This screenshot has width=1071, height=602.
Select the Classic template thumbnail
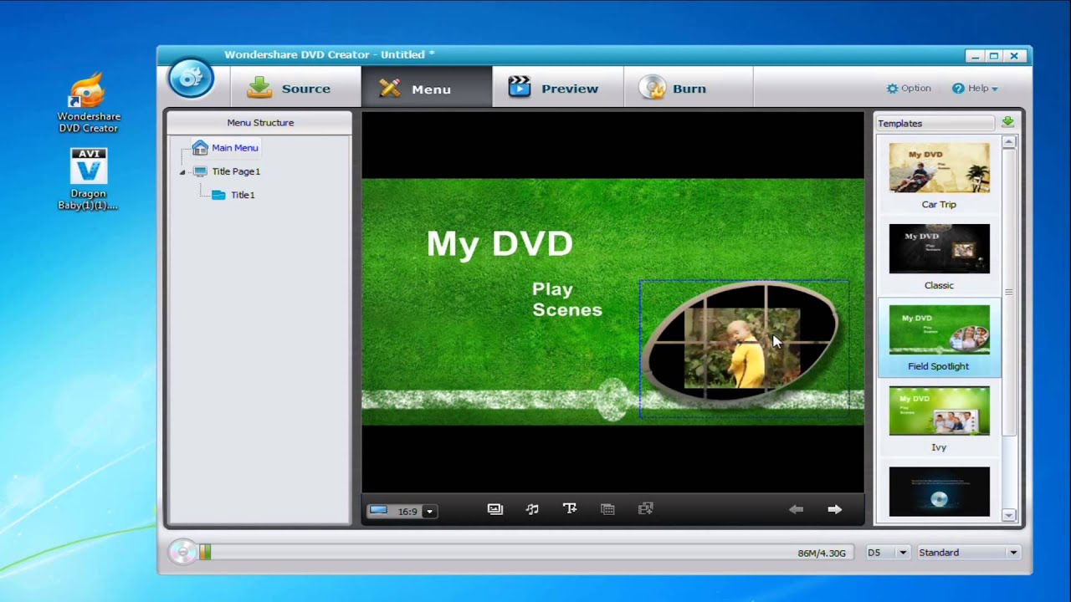(939, 248)
